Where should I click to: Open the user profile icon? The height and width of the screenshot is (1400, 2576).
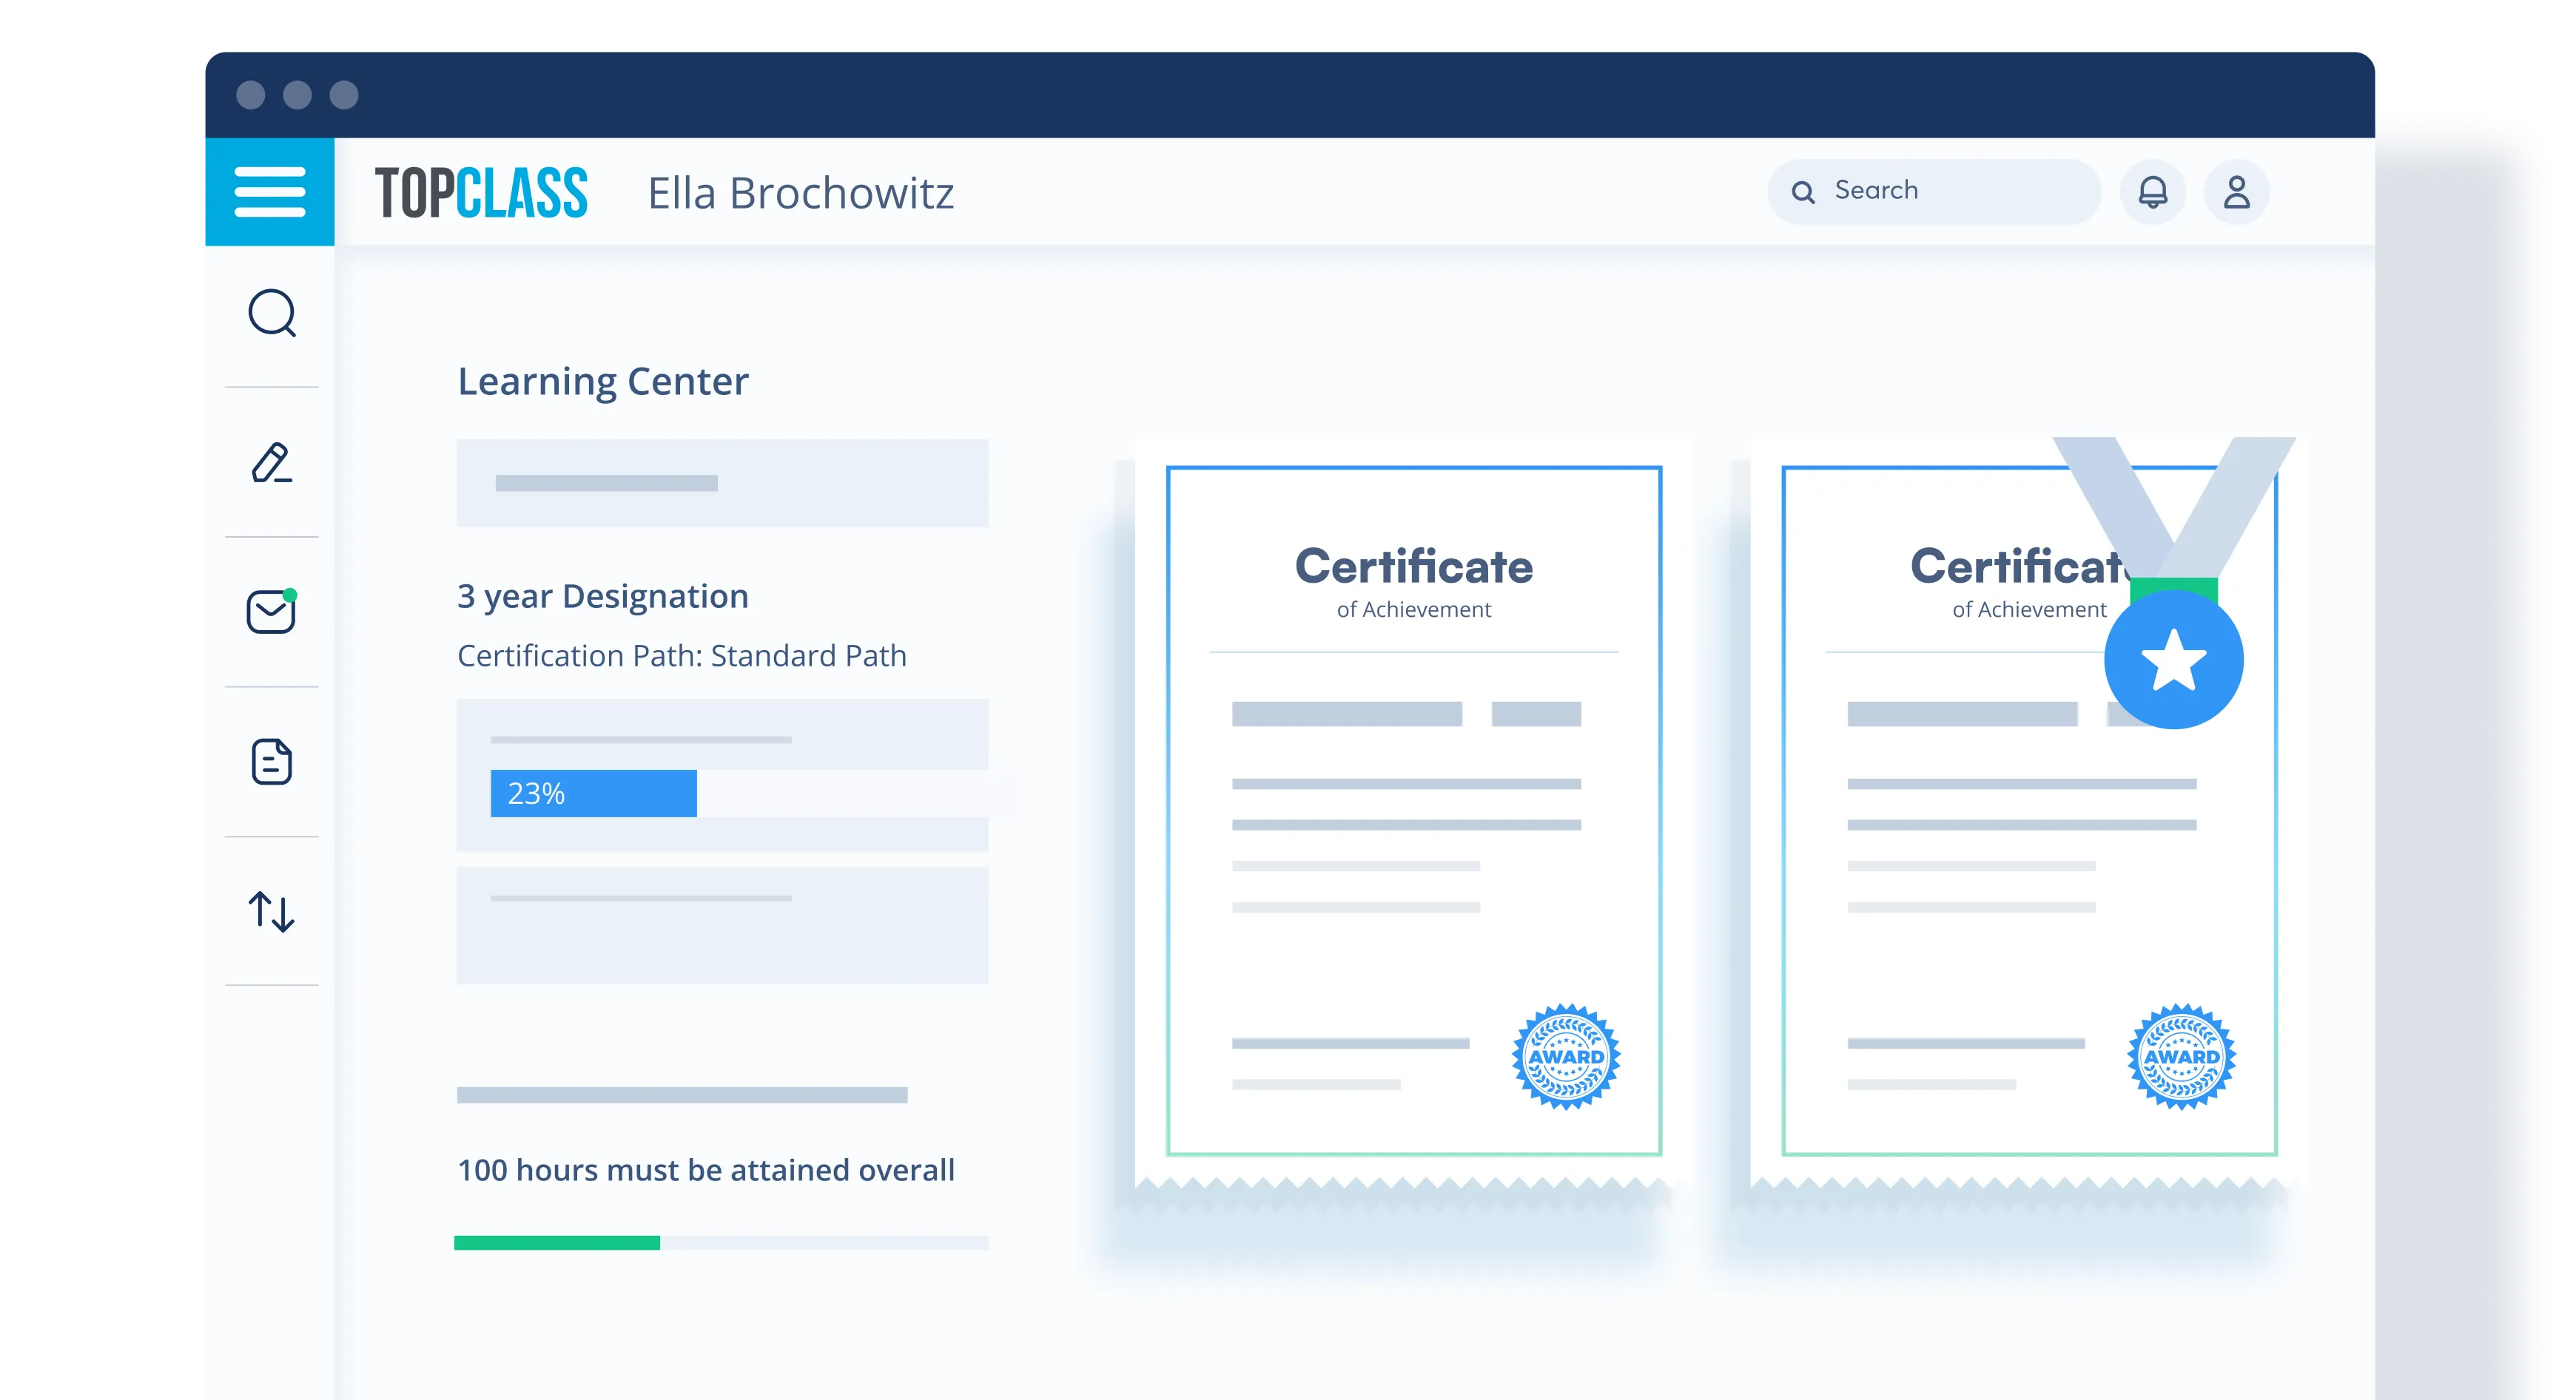pos(2236,192)
